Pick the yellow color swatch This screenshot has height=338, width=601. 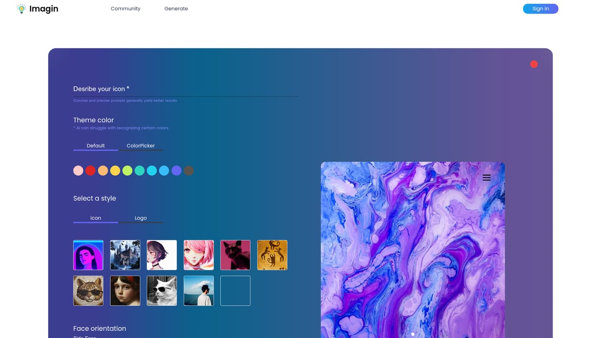115,171
